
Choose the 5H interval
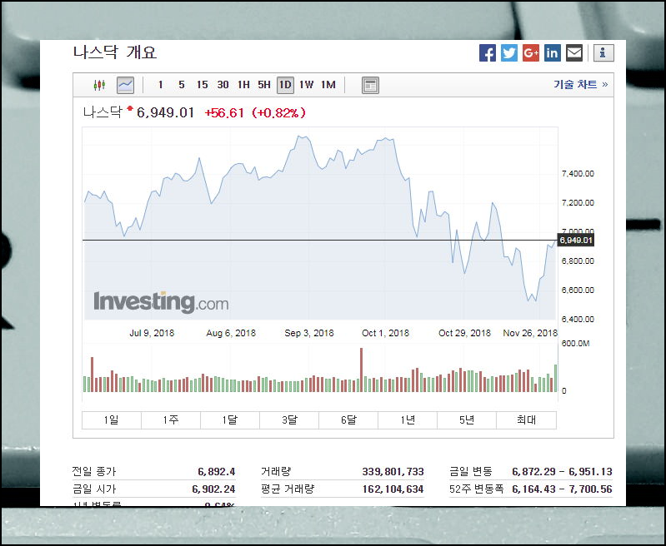click(264, 85)
